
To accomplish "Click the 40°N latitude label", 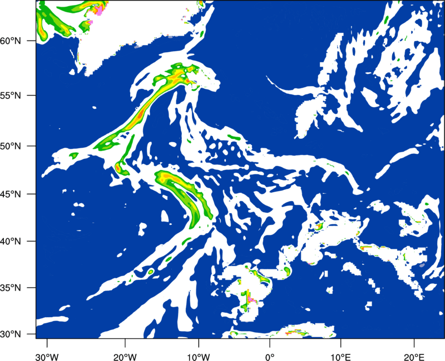I will 11,242.
